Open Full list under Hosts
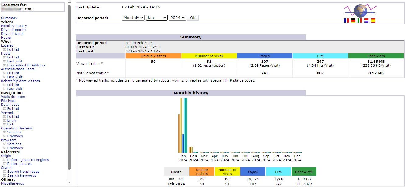Screen dimensions: 405x187 [13, 57]
